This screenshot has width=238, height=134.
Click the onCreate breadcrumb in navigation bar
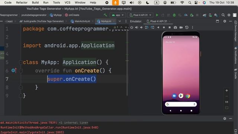point(72,15)
